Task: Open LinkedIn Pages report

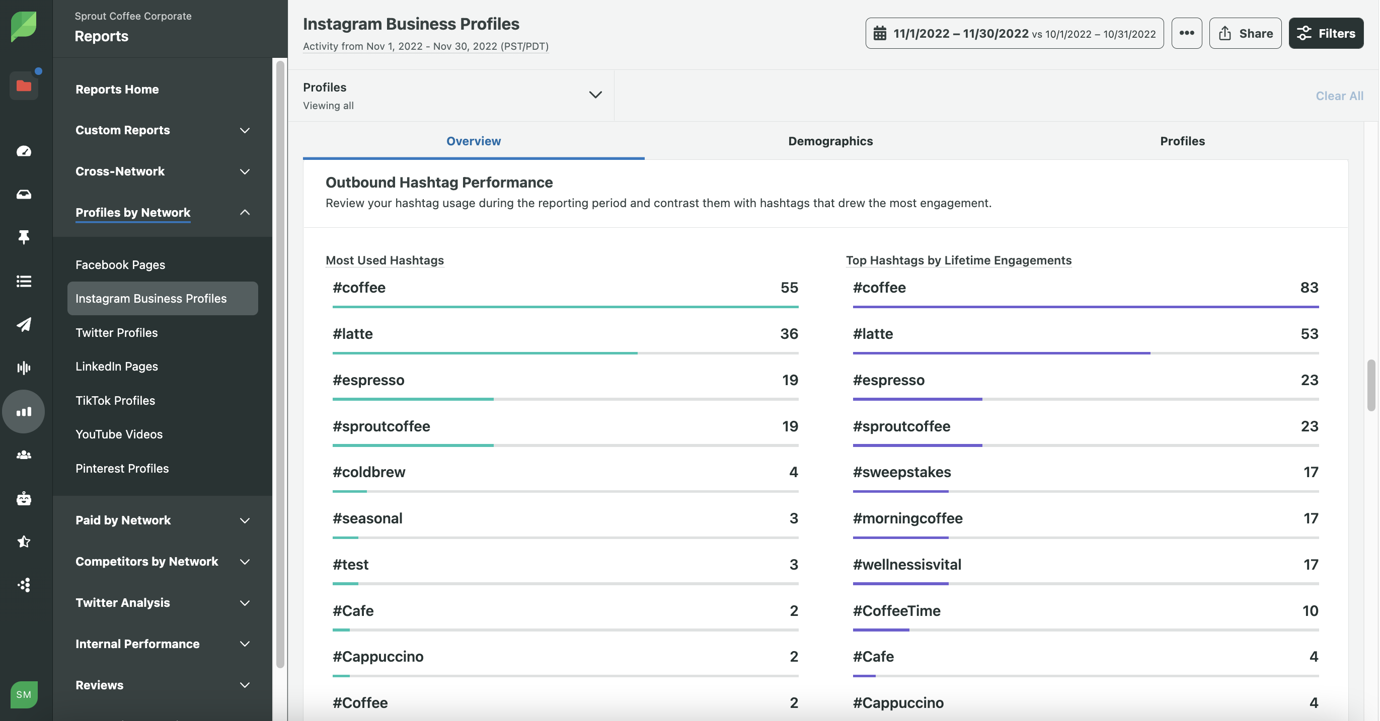Action: [x=116, y=366]
